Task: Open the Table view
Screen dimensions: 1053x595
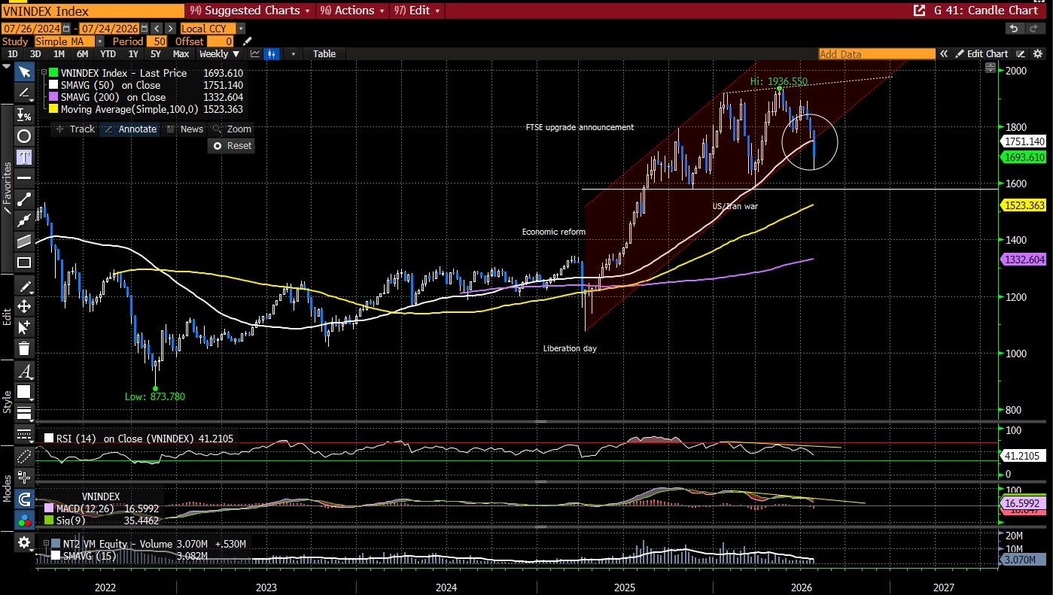Action: 324,54
